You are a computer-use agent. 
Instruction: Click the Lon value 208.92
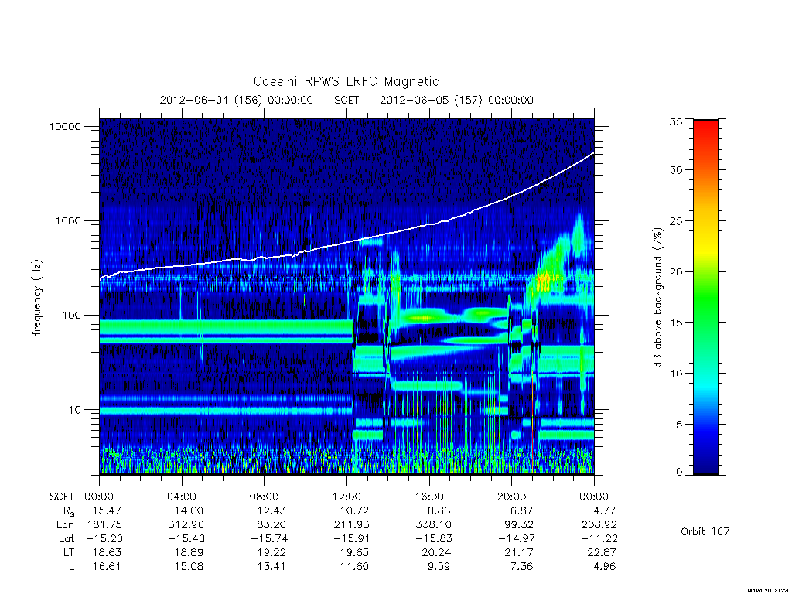599,525
